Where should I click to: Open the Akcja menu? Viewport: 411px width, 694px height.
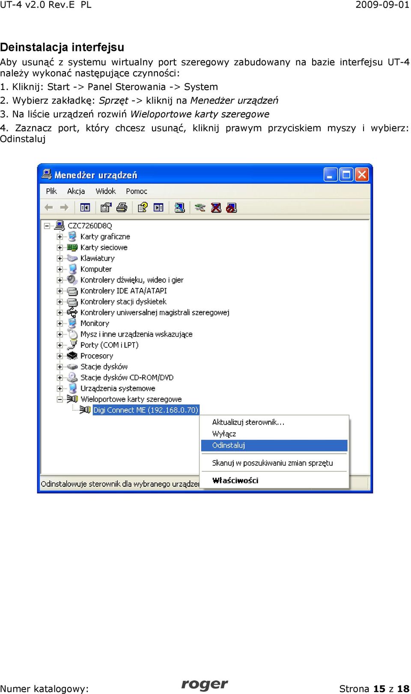tap(76, 191)
